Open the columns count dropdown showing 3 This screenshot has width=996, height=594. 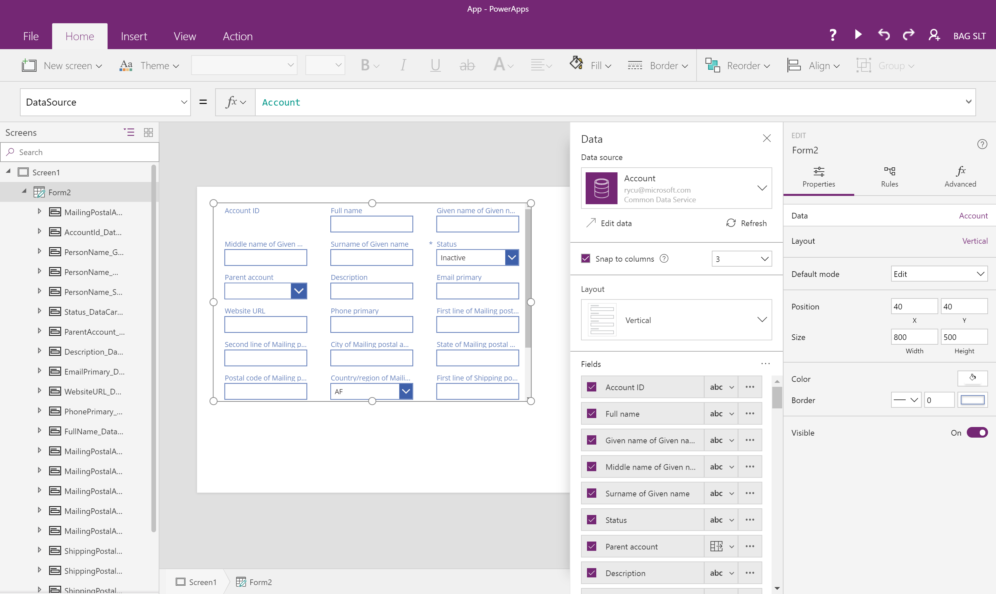(741, 259)
